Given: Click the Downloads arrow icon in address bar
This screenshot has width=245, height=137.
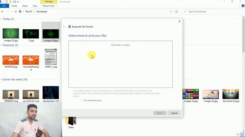Looking at the screenshot, I should (x=20, y=12).
